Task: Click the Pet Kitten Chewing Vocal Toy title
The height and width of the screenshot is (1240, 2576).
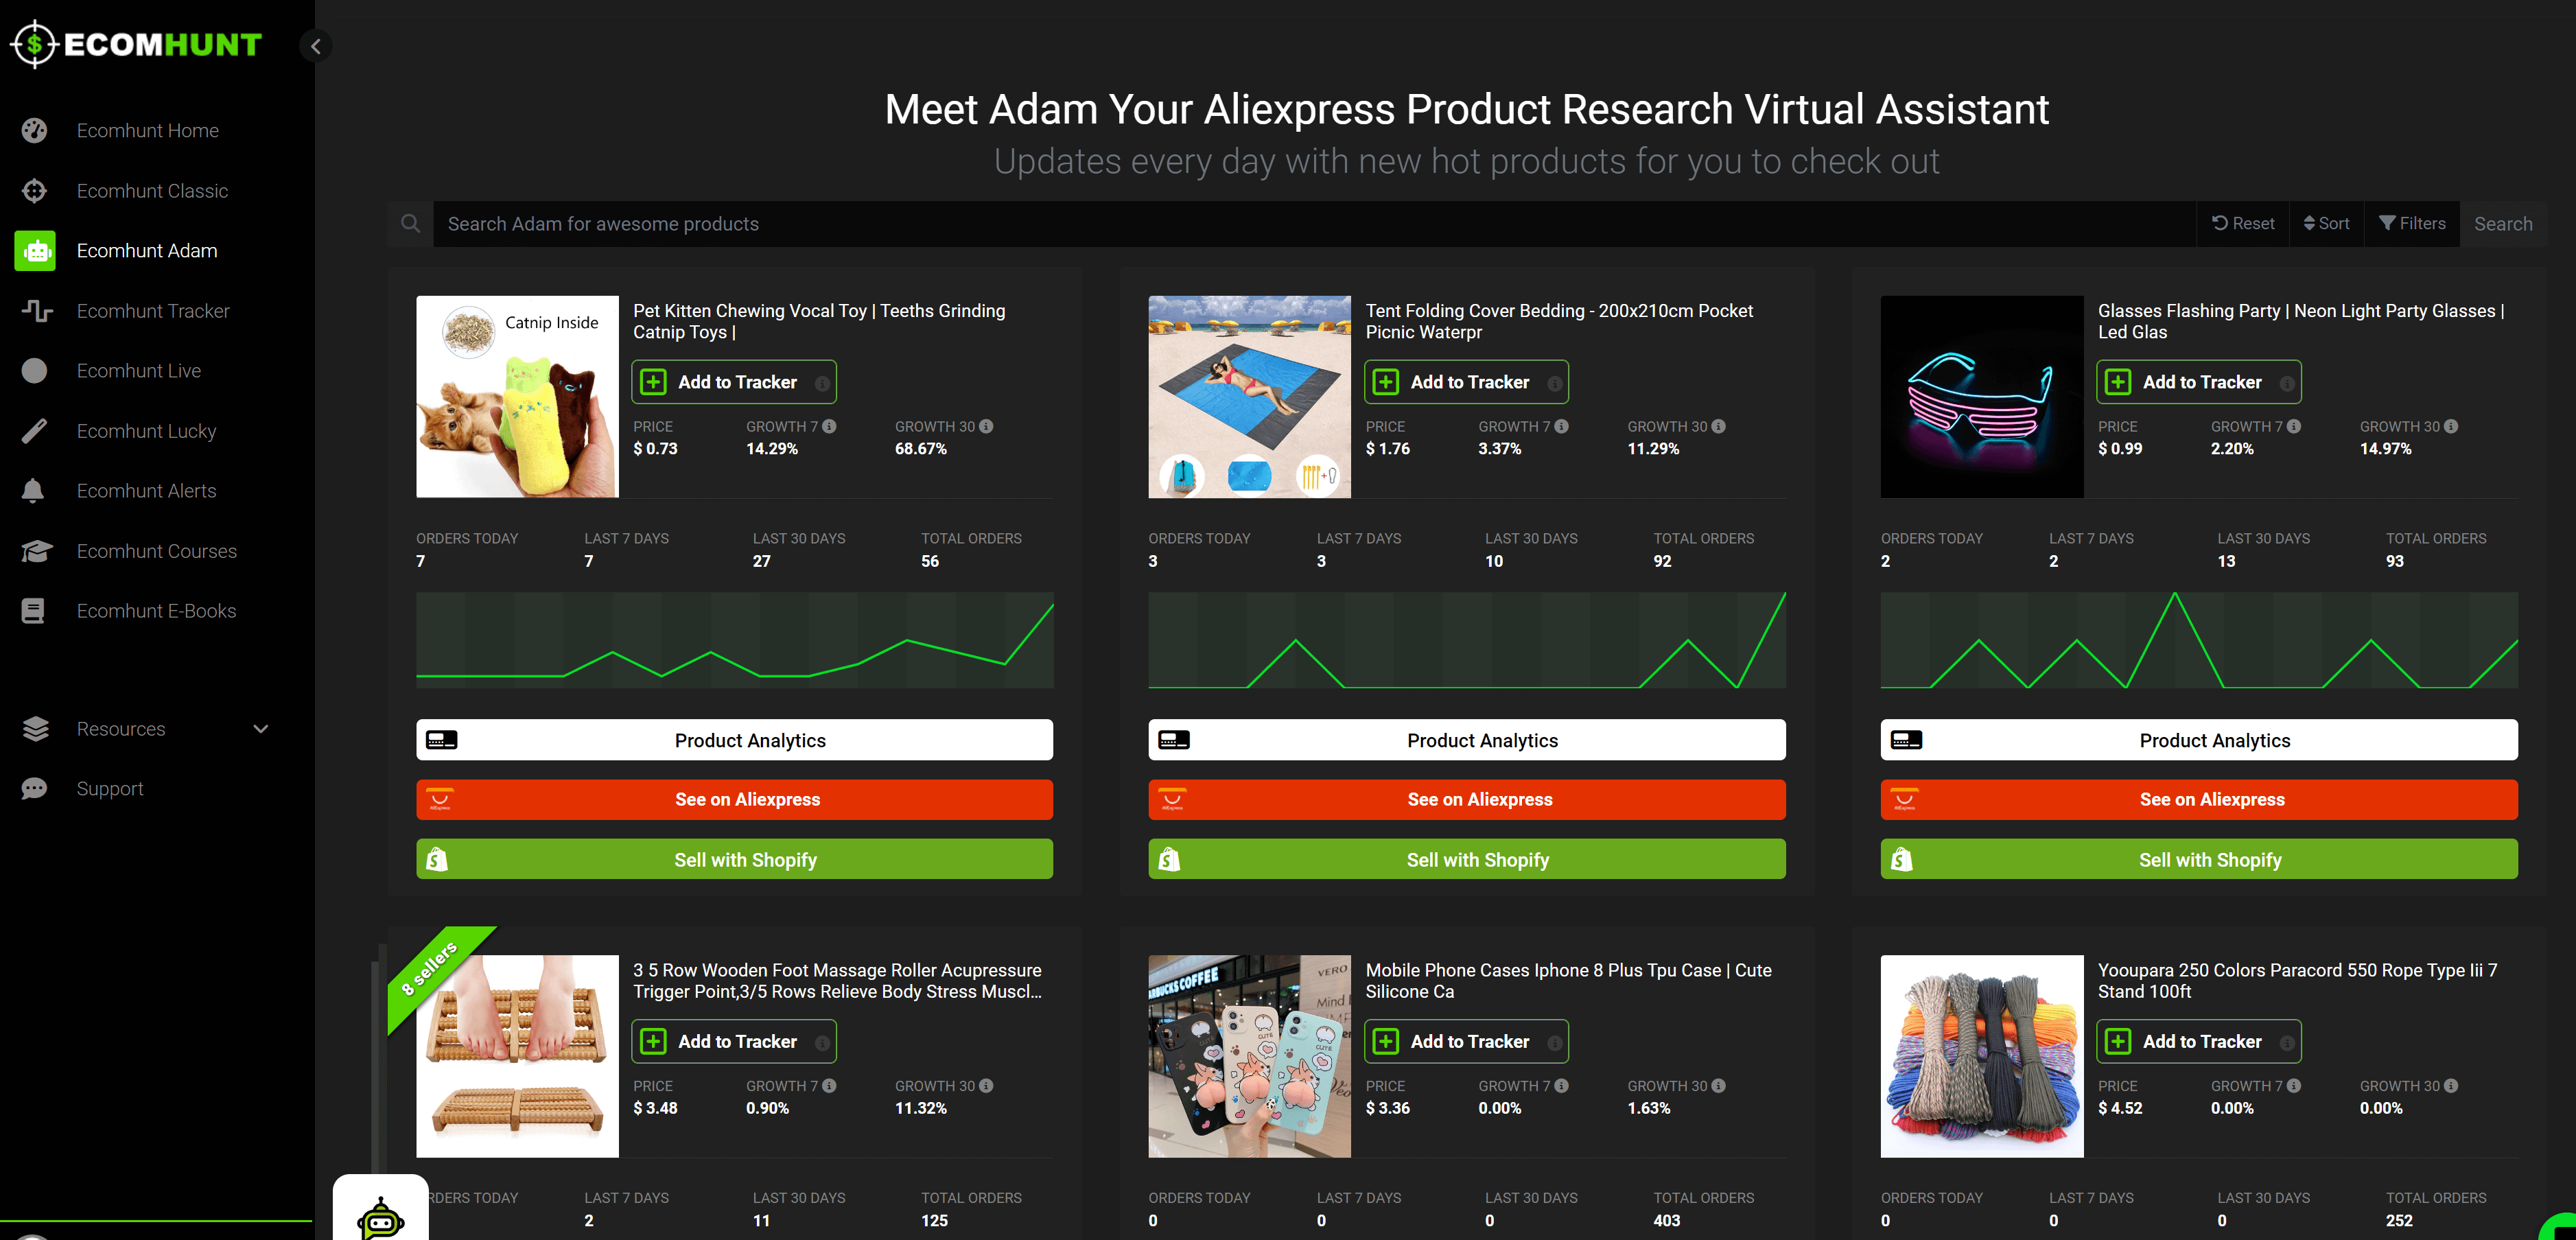Action: point(819,321)
